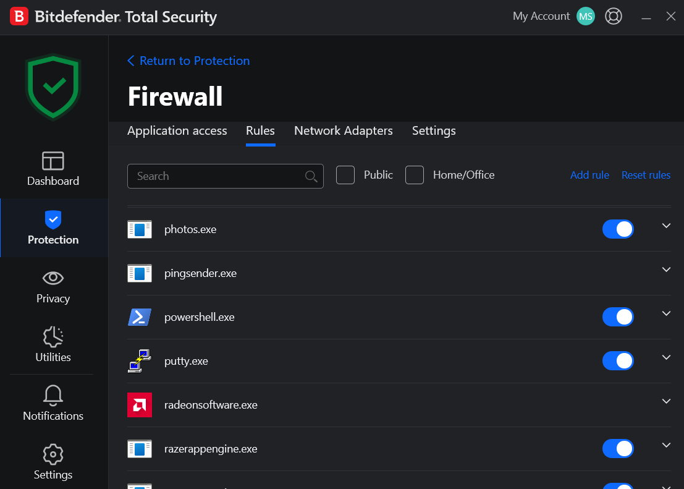The height and width of the screenshot is (489, 684).
Task: Click the powershell.exe icon
Action: coord(140,317)
